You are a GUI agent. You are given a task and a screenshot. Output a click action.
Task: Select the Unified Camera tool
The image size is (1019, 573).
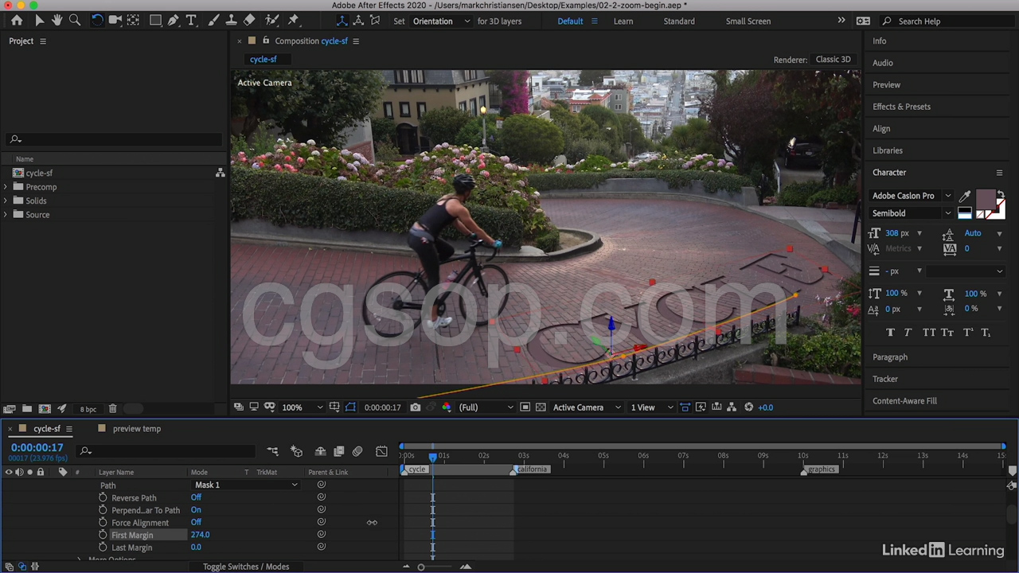point(115,21)
